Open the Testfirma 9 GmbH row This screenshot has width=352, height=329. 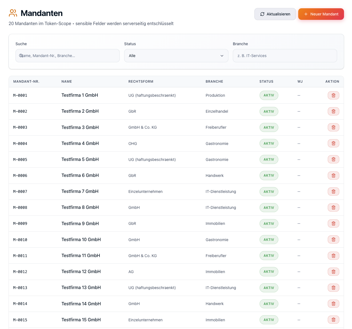[176, 223]
